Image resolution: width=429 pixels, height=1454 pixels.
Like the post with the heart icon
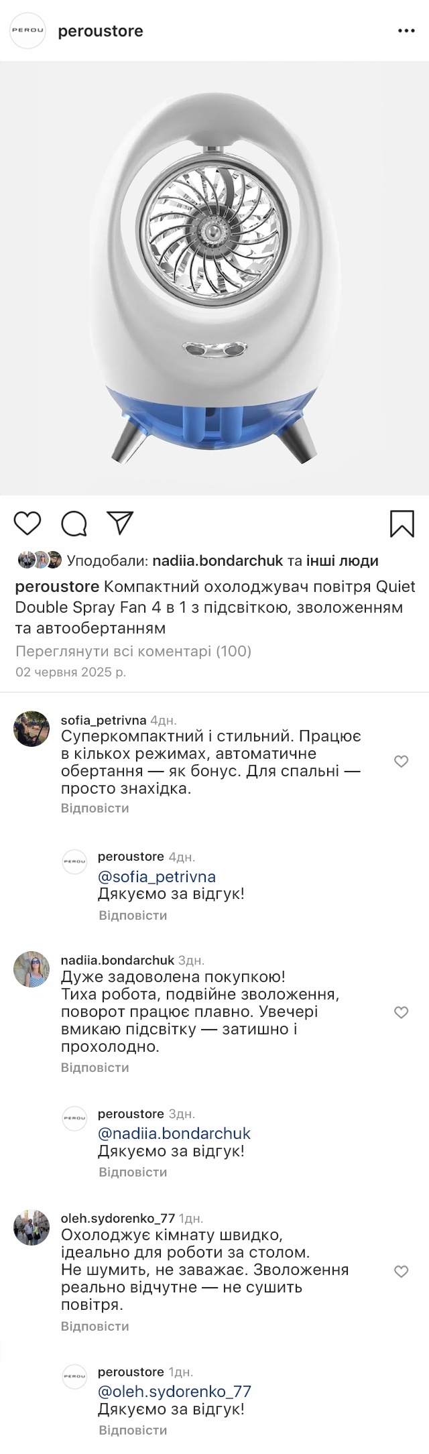[27, 524]
